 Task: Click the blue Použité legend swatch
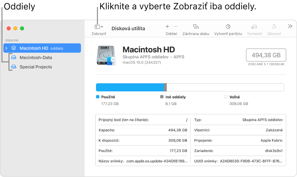(x=98, y=97)
